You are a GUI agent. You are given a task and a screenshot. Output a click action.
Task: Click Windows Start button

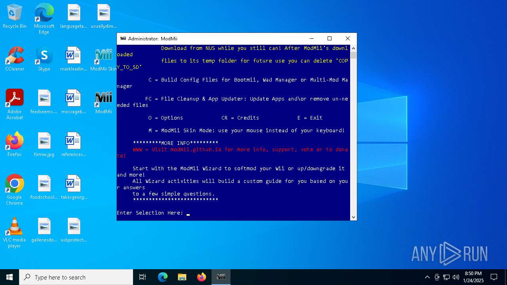tap(10, 277)
